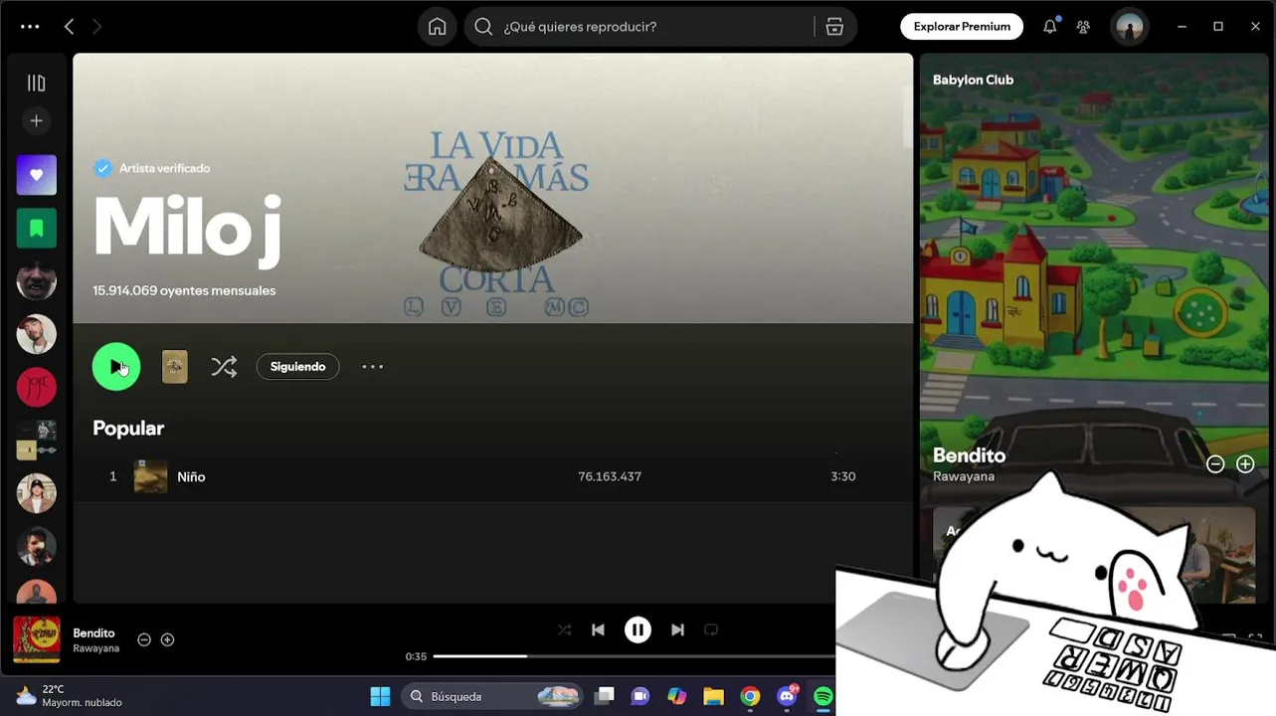Screen dimensions: 1276x716
Task: Open the profile avatar menu
Action: 1129,27
